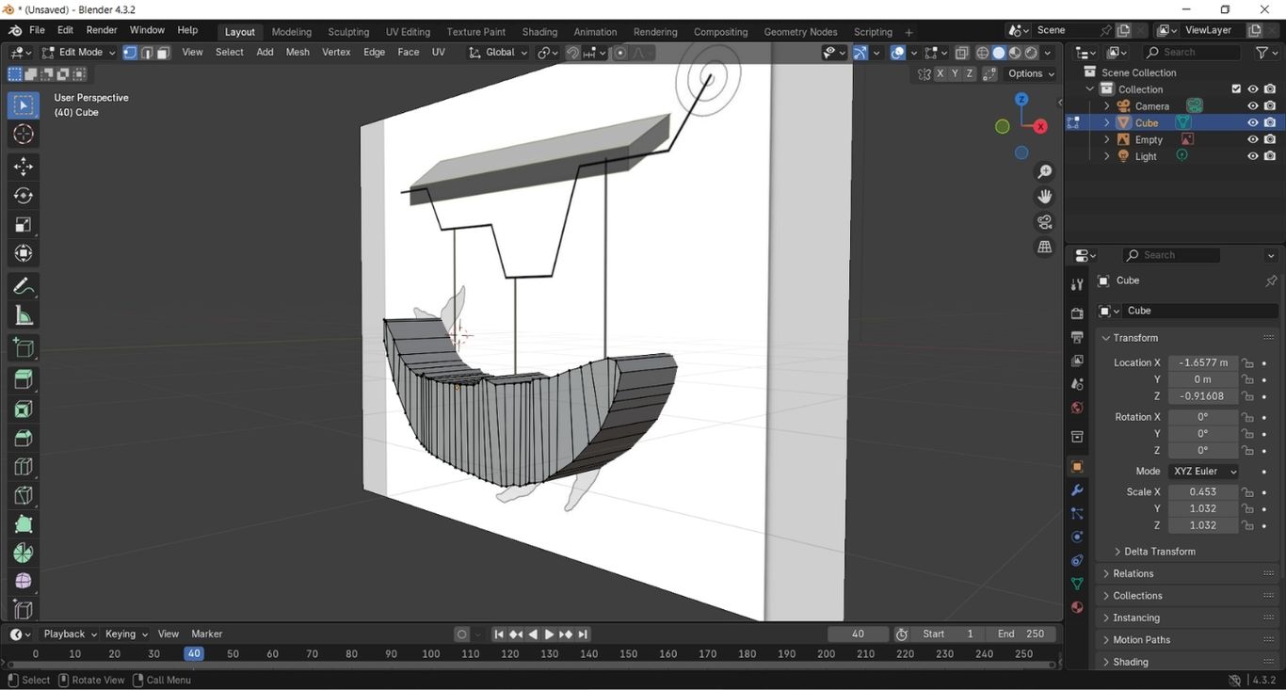Screen dimensions: 1286x690
Task: Open XYZ Euler rotation mode dropdown
Action: (1204, 472)
